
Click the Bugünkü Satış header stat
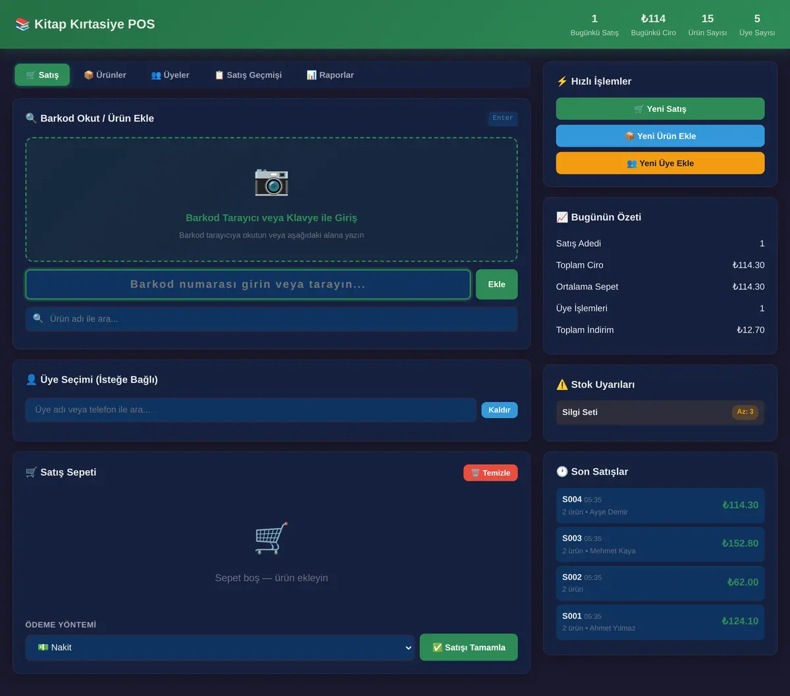pos(594,25)
